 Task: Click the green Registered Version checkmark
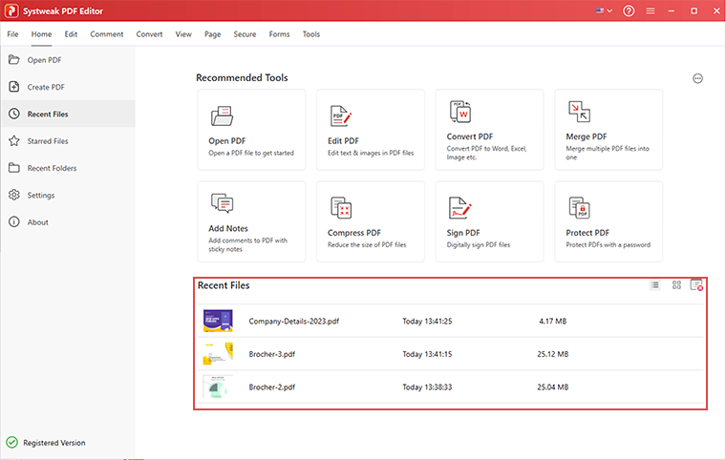[x=12, y=443]
